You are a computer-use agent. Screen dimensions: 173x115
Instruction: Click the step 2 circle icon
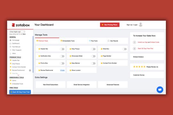134,49
